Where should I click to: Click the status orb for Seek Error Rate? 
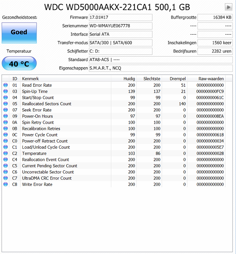point(5,110)
